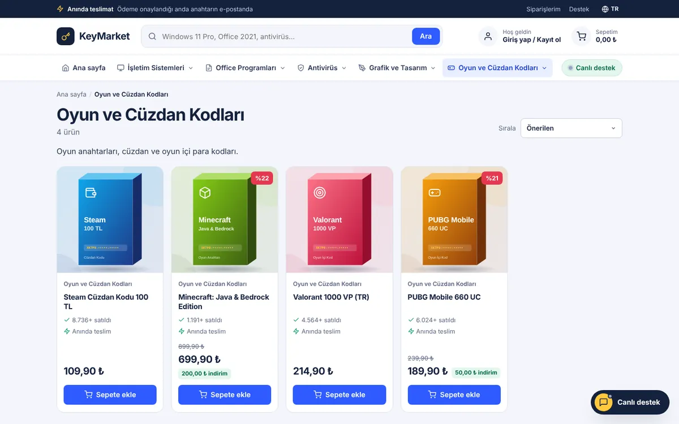This screenshot has width=679, height=424.
Task: Click the home icon beside Ana sayfa
Action: (x=66, y=68)
